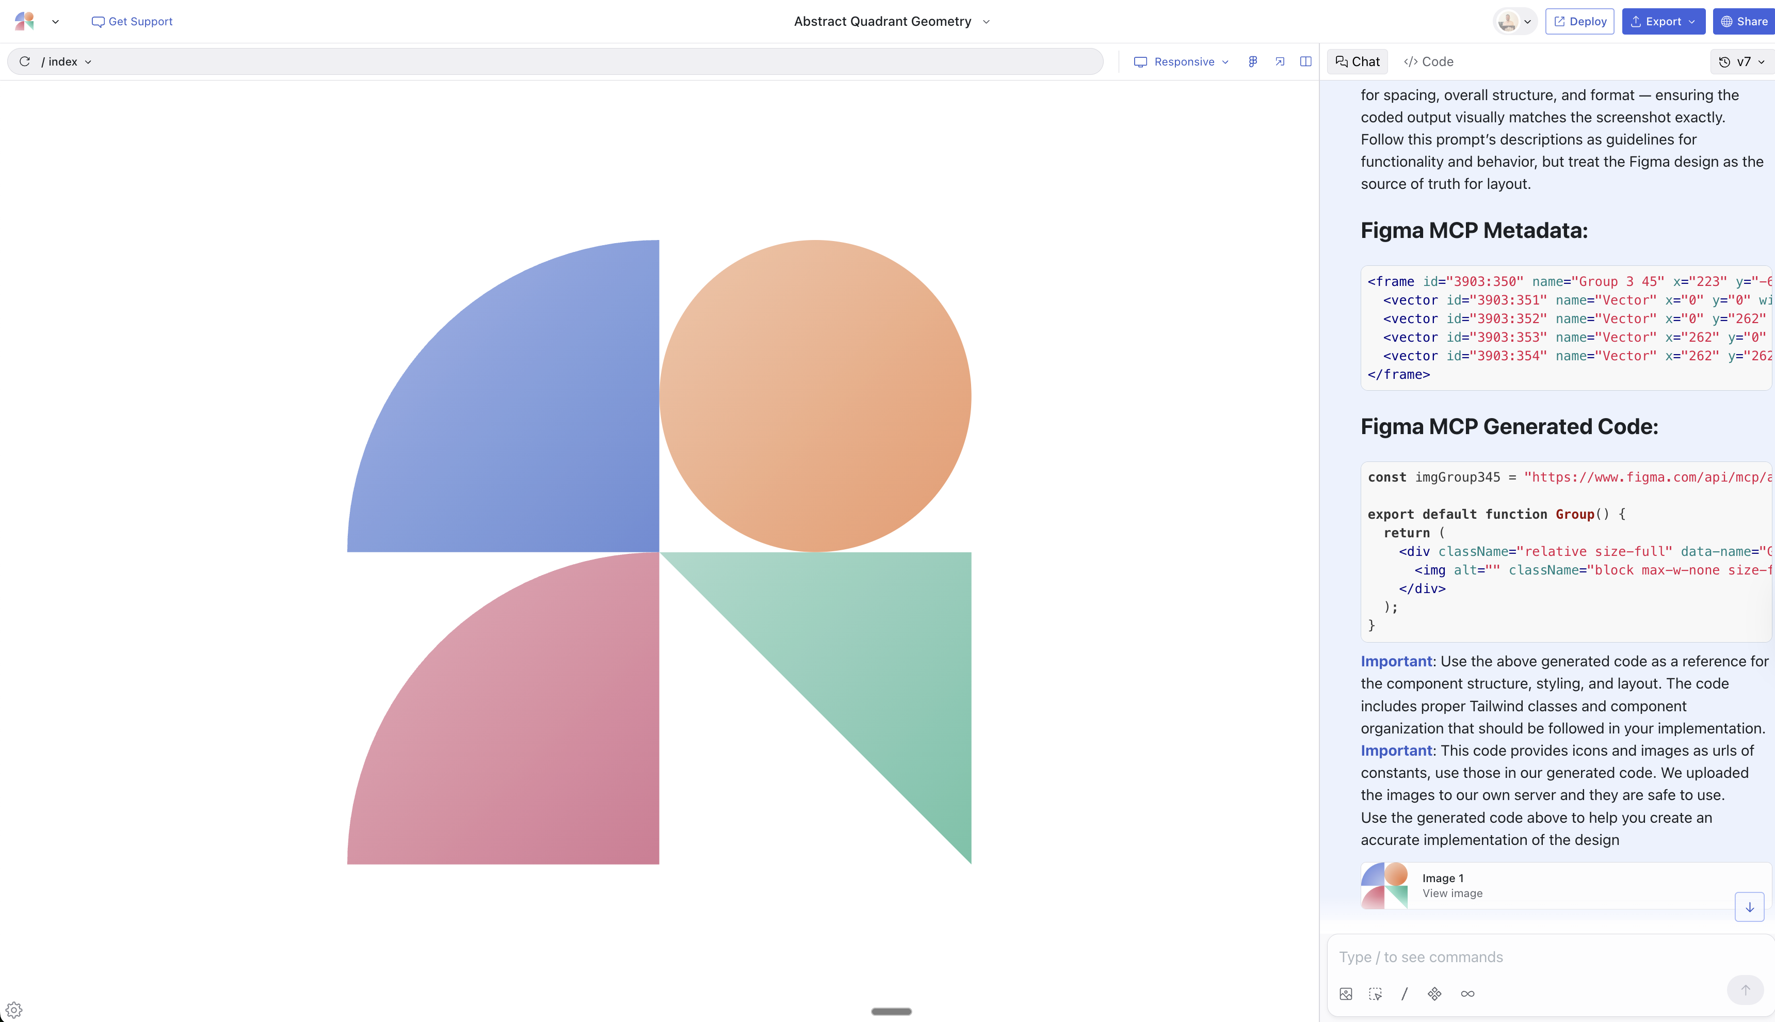Image resolution: width=1775 pixels, height=1022 pixels.
Task: Click the refresh preview icon
Action: (25, 62)
